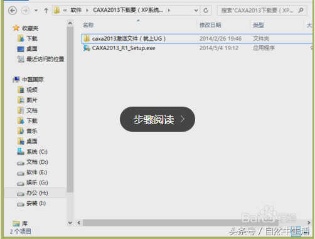Screen dimensions: 315x239
Task: Select caxa2013激活文件 folder row
Action: point(196,38)
